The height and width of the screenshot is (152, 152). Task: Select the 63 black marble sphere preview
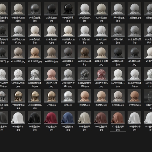85,74
